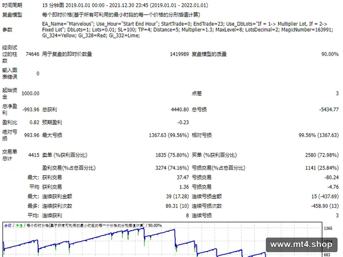Select the gross loss value '-5434.77'
Image resolution: width=343 pixels, height=257 pixels.
(x=329, y=109)
